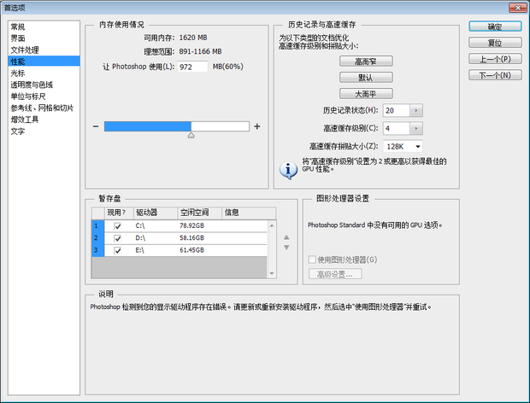Click the info icon in cache section
Viewport: 530px width, 403px height.
(x=290, y=168)
